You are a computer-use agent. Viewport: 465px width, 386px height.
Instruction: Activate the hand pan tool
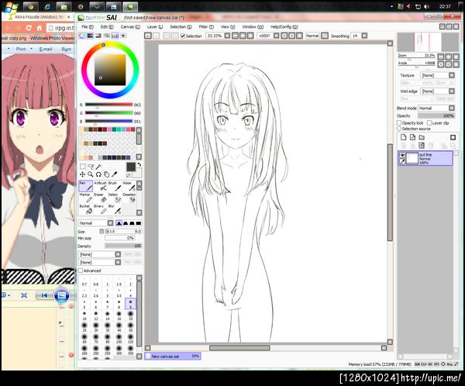click(106, 174)
